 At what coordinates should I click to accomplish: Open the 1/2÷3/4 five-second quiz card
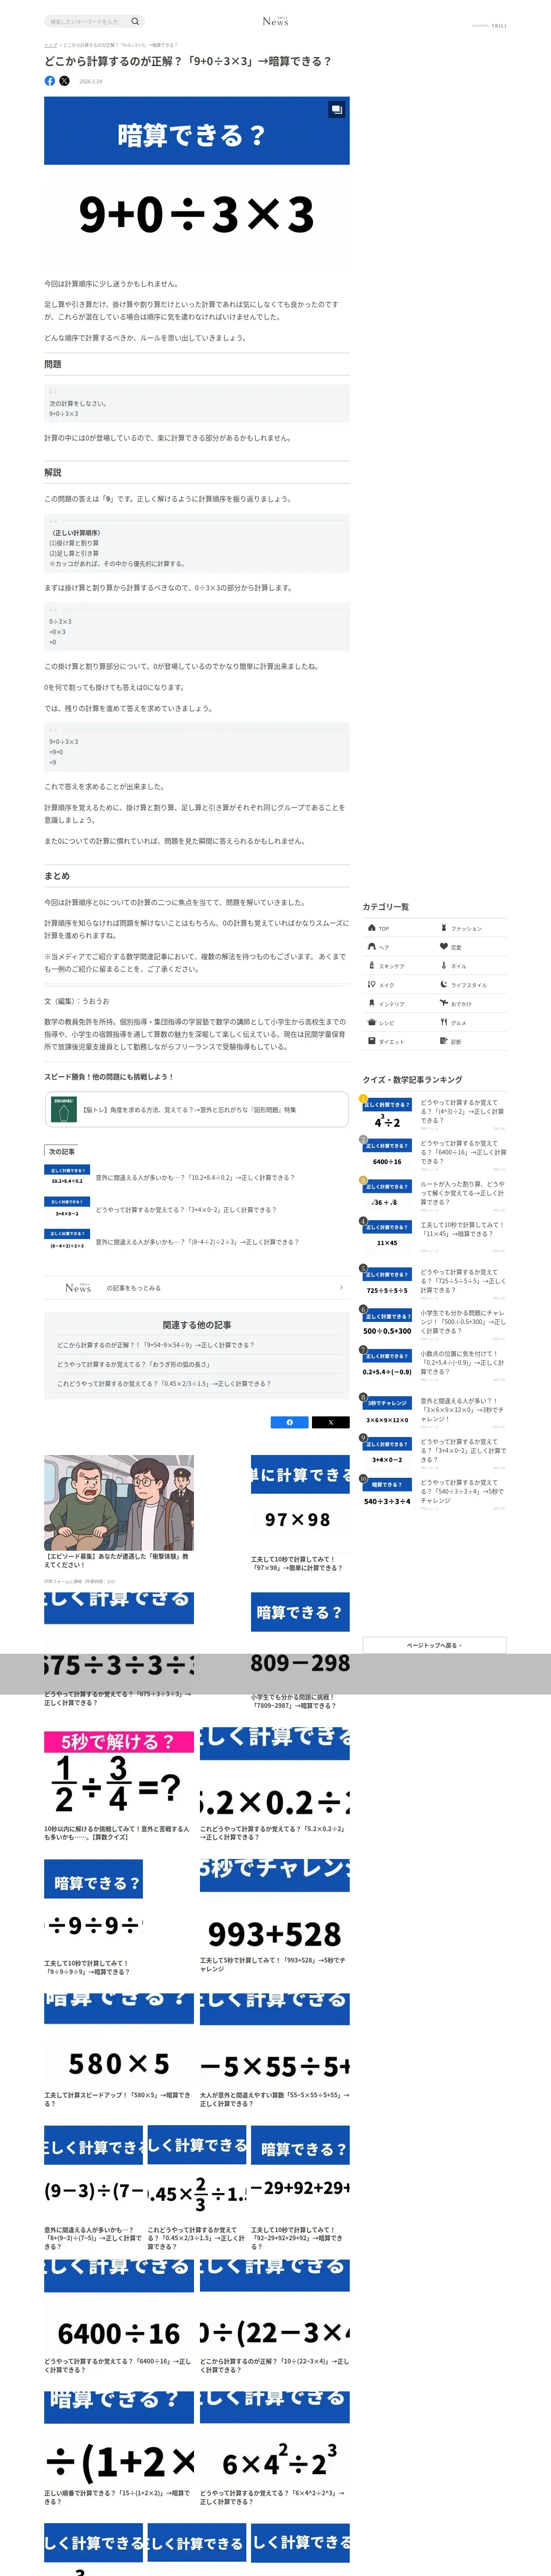tap(119, 1786)
